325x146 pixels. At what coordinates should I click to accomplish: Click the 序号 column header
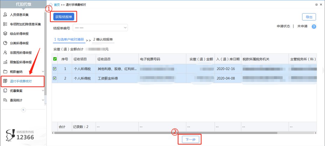pos(65,59)
